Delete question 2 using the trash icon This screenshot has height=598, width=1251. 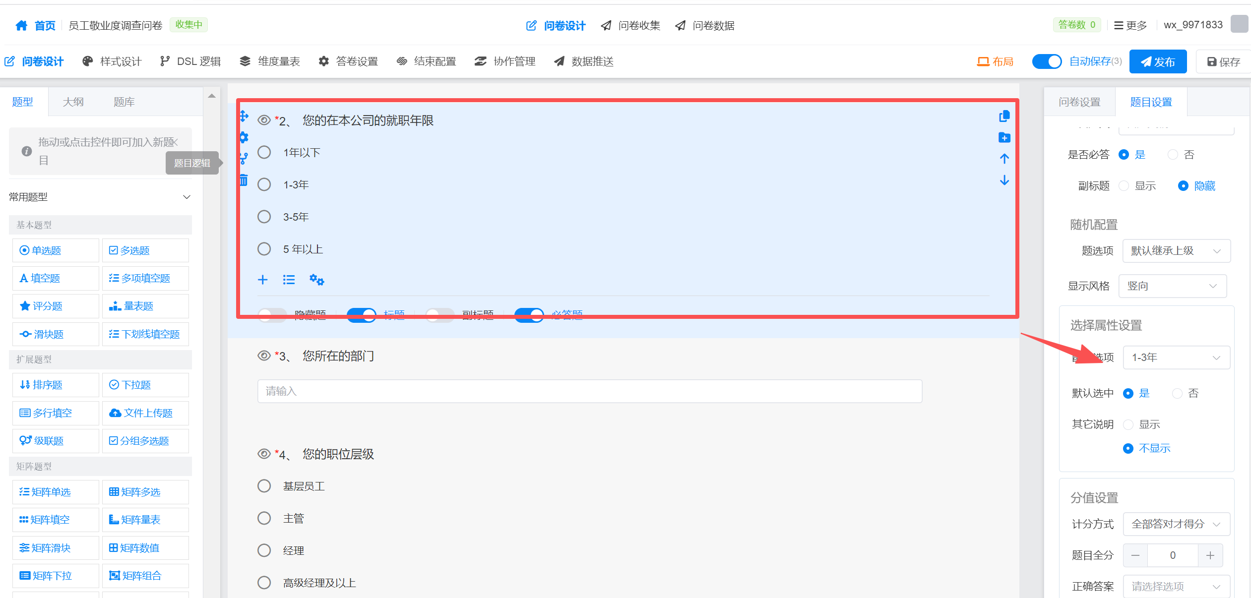[244, 180]
